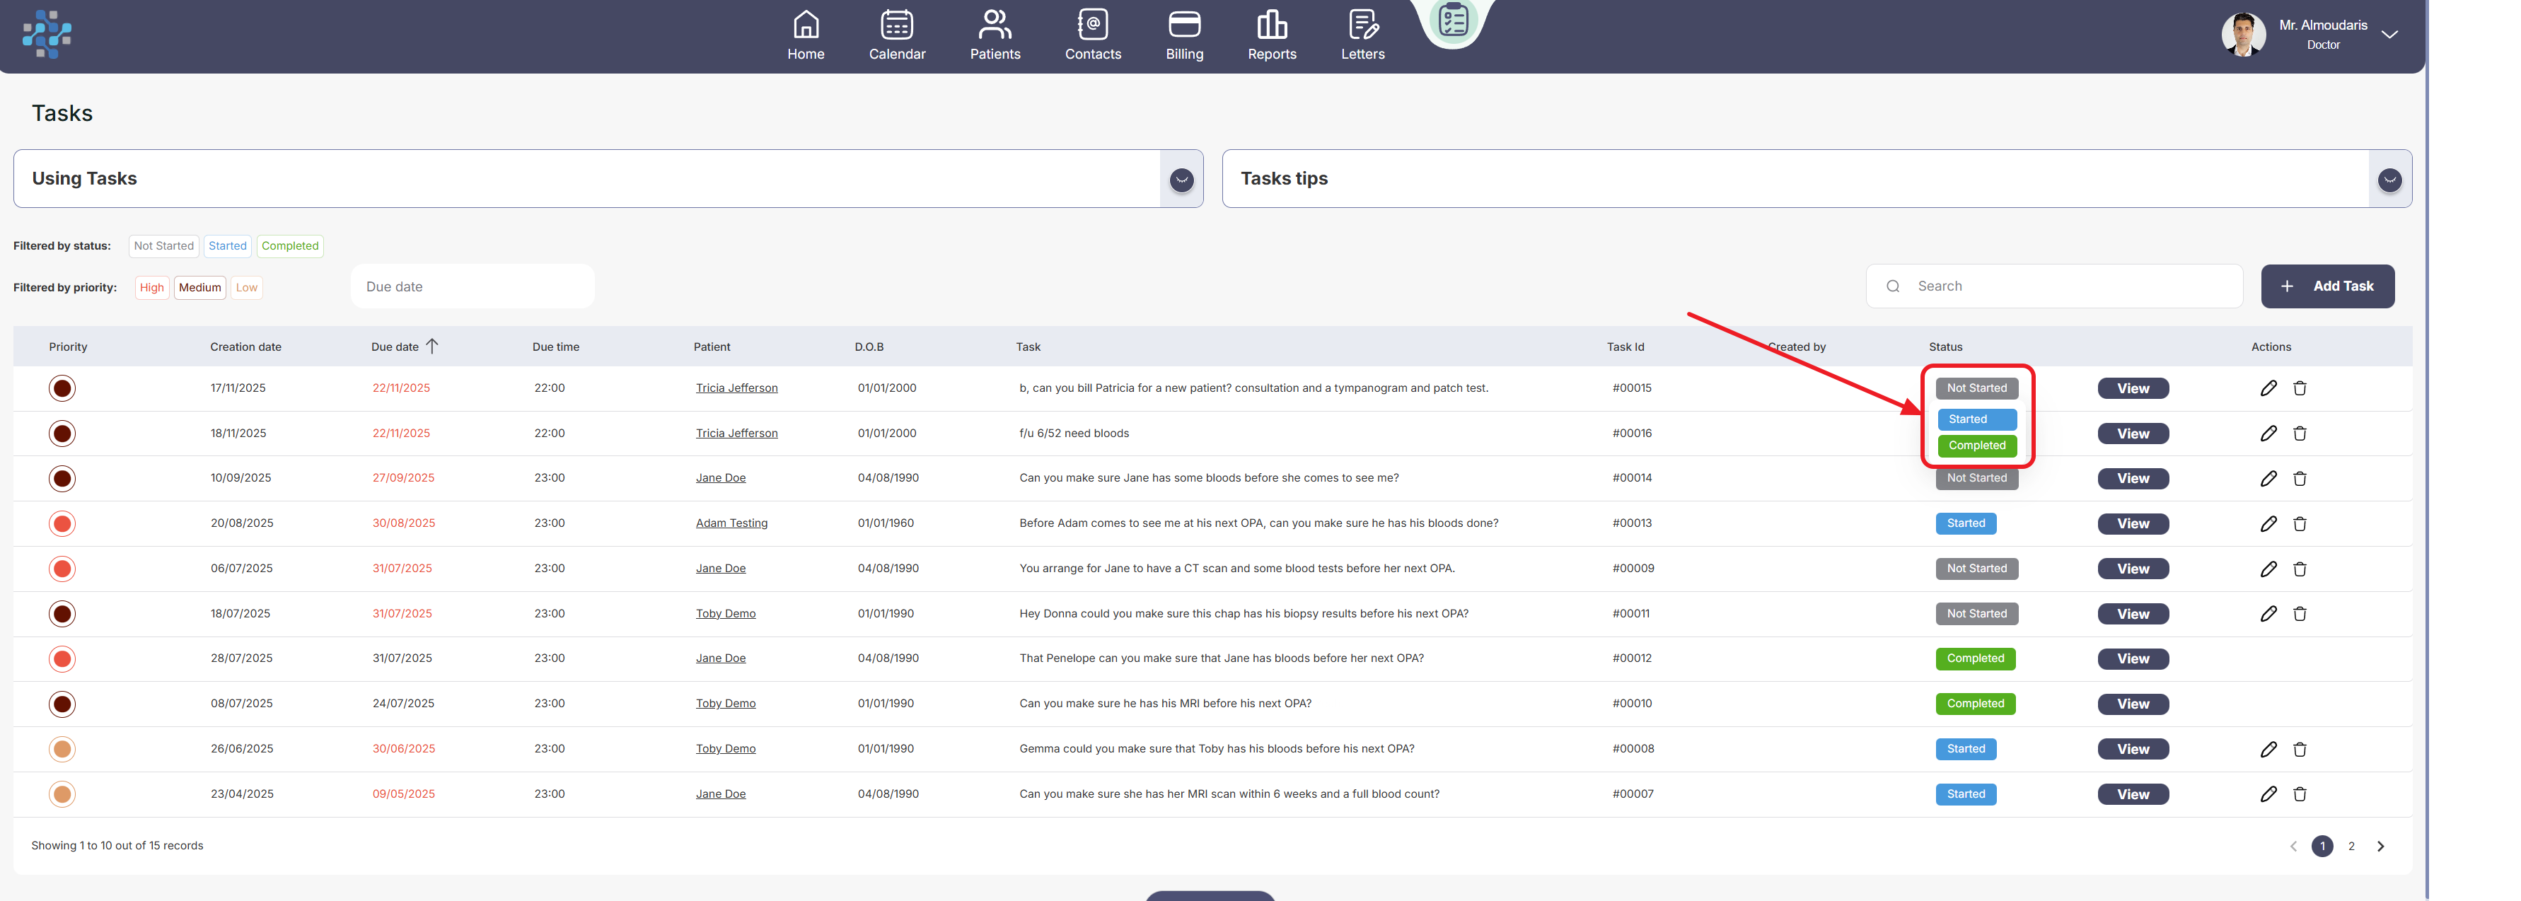Toggle the High priority filter

151,288
